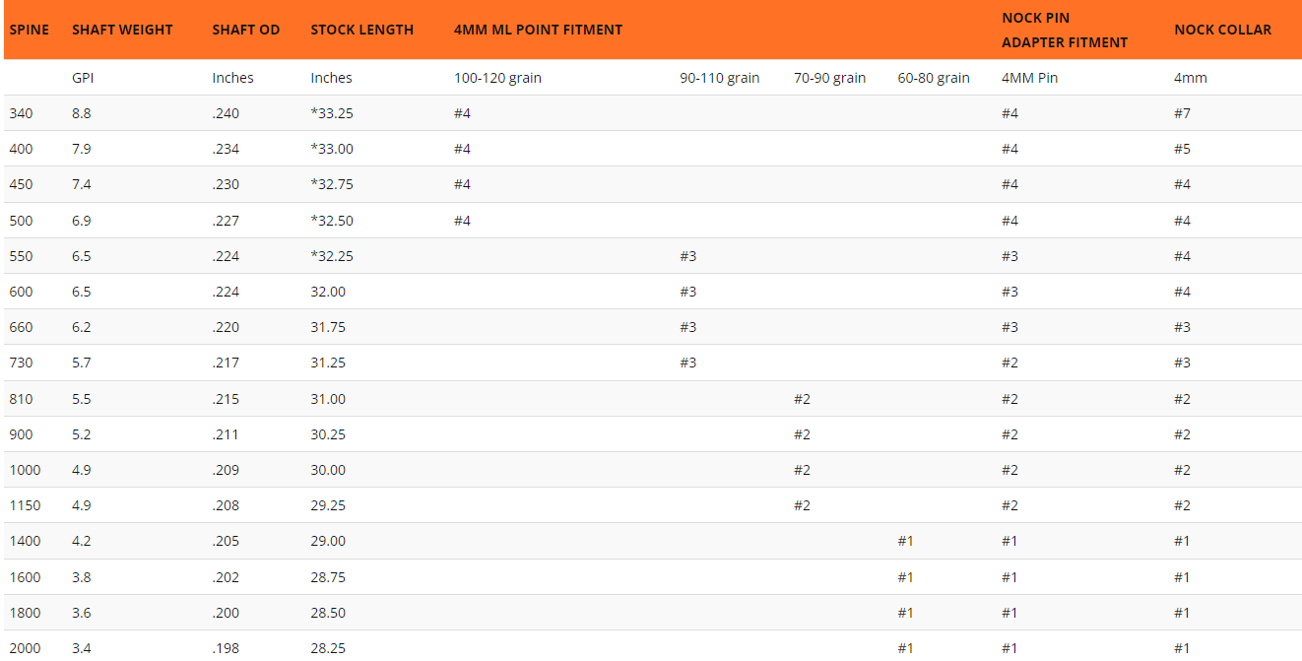This screenshot has width=1302, height=661.
Task: Click the STOCK LENGTH column header
Action: tap(361, 30)
